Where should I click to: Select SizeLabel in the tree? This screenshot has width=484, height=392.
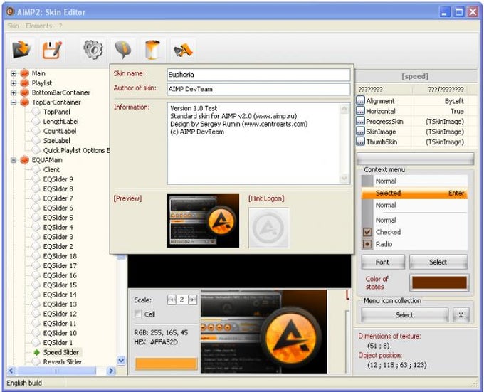click(57, 141)
